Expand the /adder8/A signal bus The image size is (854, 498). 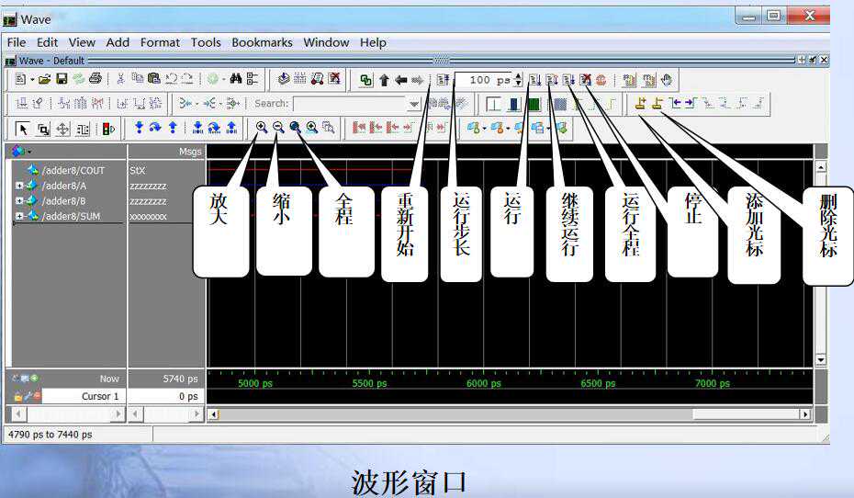tap(19, 186)
